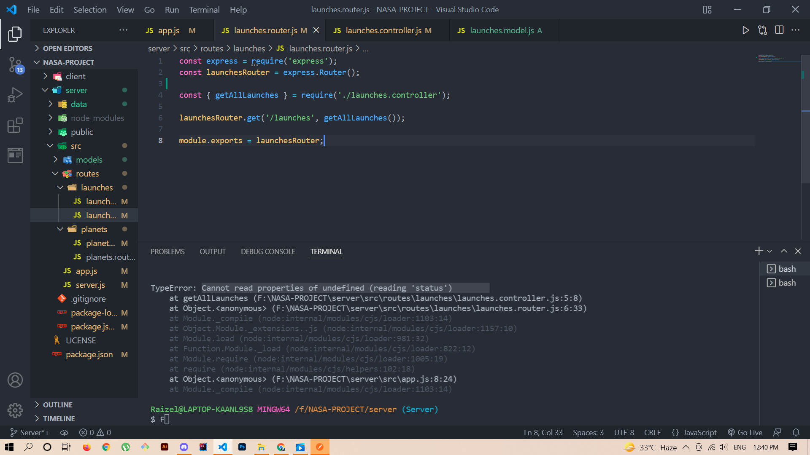Close the terminal panel
This screenshot has width=810, height=455.
click(x=798, y=251)
